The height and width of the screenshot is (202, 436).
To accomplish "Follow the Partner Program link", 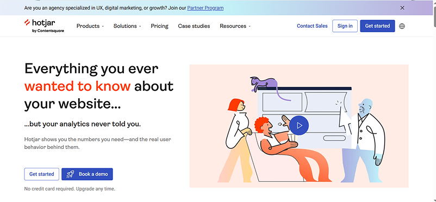I will [205, 8].
